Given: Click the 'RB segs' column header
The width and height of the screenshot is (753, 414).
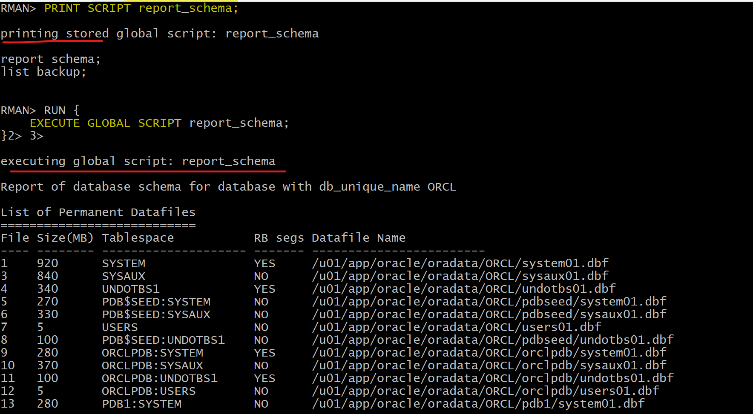Looking at the screenshot, I should click(x=279, y=238).
